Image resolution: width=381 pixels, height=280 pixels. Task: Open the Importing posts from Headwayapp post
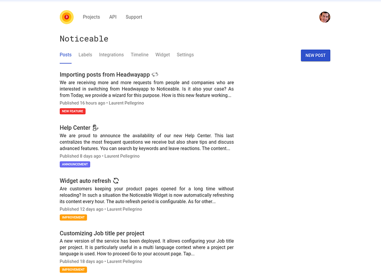105,75
